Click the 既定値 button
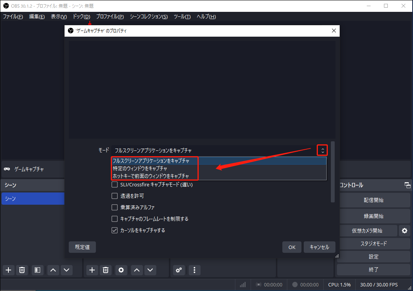This screenshot has width=413, height=291. pyautogui.click(x=82, y=247)
